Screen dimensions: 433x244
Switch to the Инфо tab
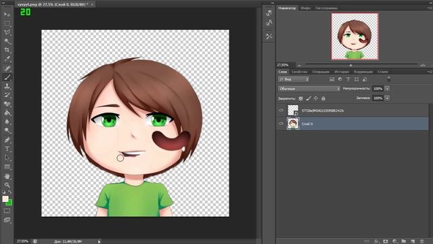click(305, 8)
